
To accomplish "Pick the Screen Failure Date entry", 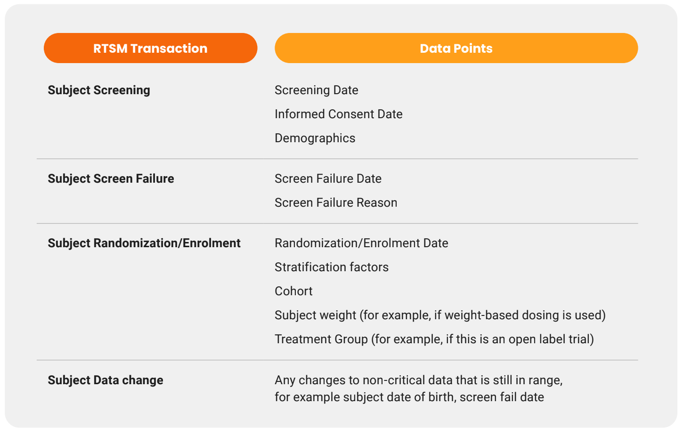I will [328, 178].
